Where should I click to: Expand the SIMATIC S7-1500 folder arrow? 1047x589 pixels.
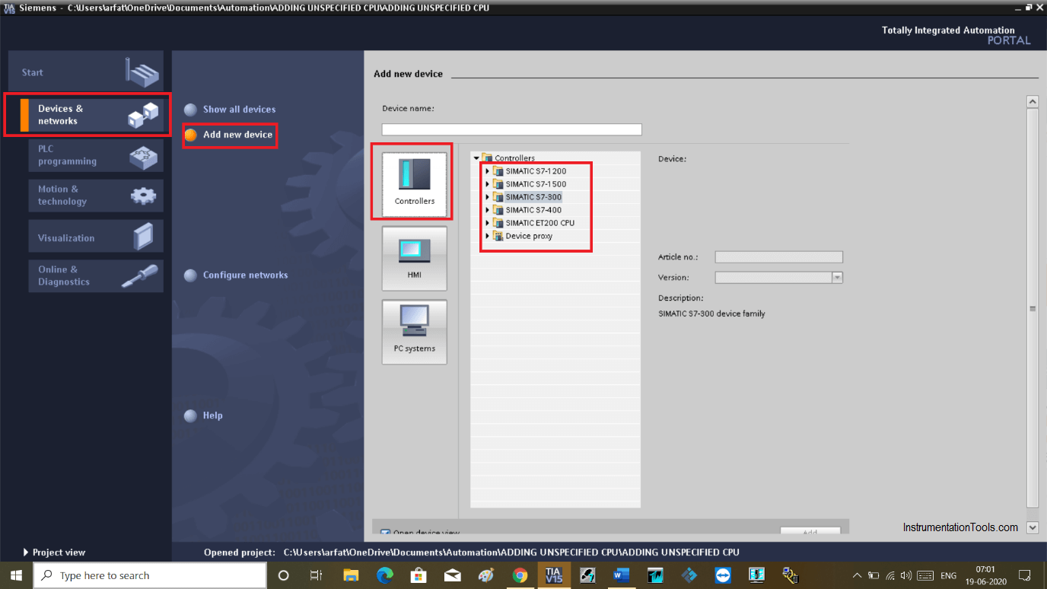tap(487, 184)
